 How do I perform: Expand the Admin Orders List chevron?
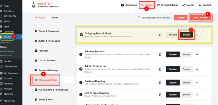[197, 69]
